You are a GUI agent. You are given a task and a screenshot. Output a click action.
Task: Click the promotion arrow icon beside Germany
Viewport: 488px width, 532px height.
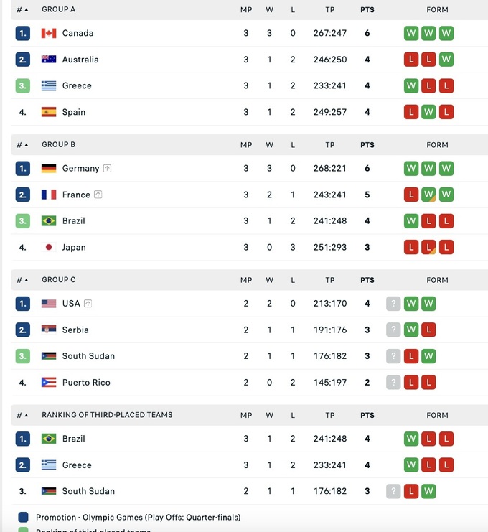click(x=107, y=168)
